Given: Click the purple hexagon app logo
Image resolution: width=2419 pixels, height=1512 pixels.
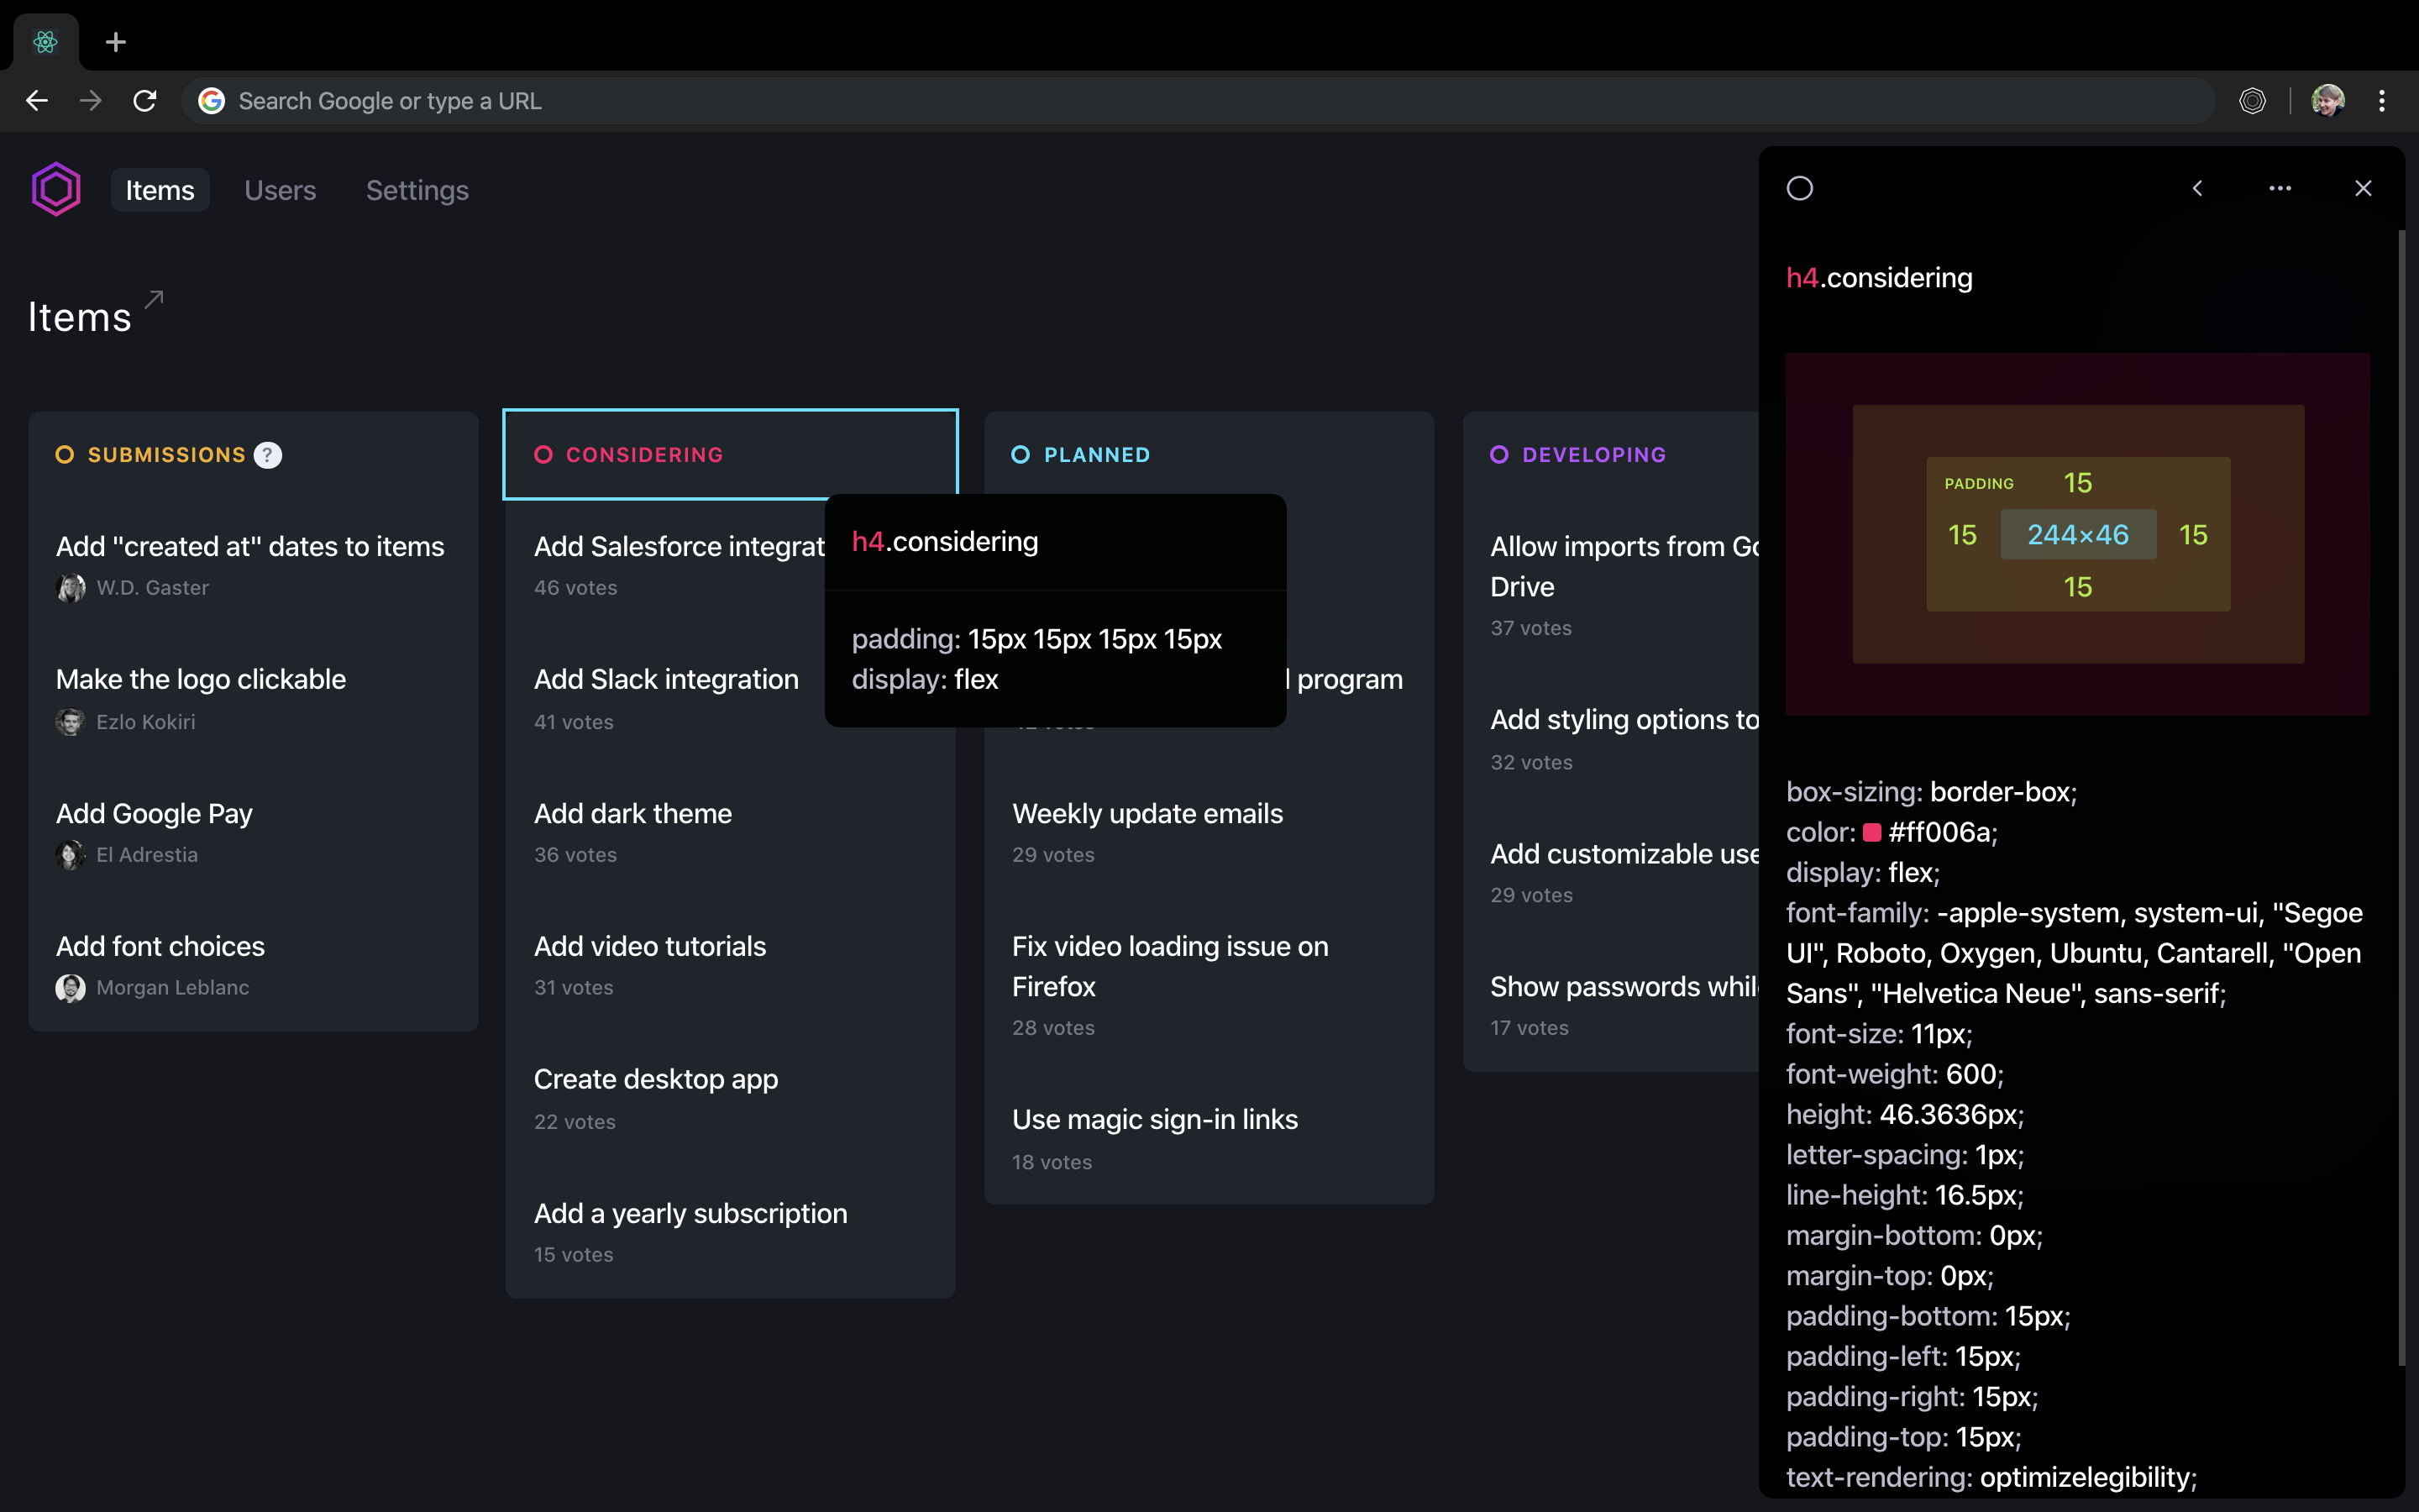Looking at the screenshot, I should [56, 189].
